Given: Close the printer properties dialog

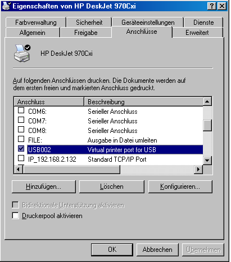Looking at the screenshot, I should pos(222,6).
